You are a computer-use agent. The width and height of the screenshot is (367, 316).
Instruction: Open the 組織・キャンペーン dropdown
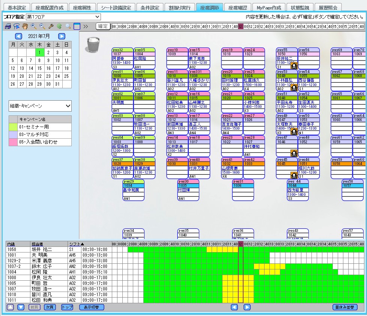tap(40, 106)
